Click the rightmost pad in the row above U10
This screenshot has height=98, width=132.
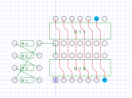click(x=105, y=55)
